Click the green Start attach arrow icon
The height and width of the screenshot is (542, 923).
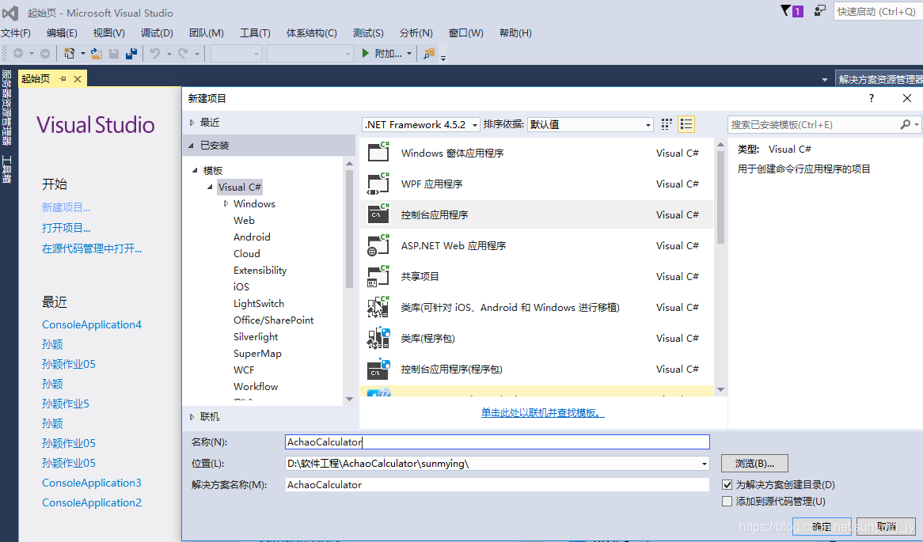(x=366, y=54)
